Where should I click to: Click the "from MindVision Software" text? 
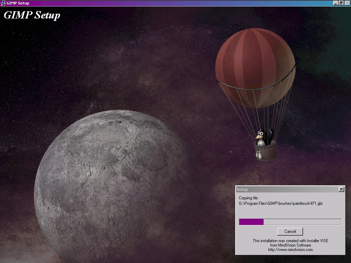tap(290, 245)
